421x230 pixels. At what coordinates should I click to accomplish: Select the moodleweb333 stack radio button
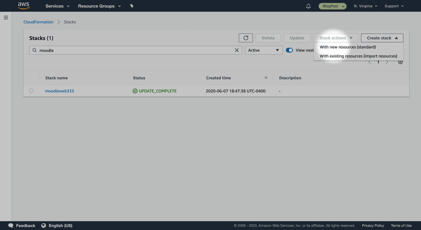pos(31,91)
